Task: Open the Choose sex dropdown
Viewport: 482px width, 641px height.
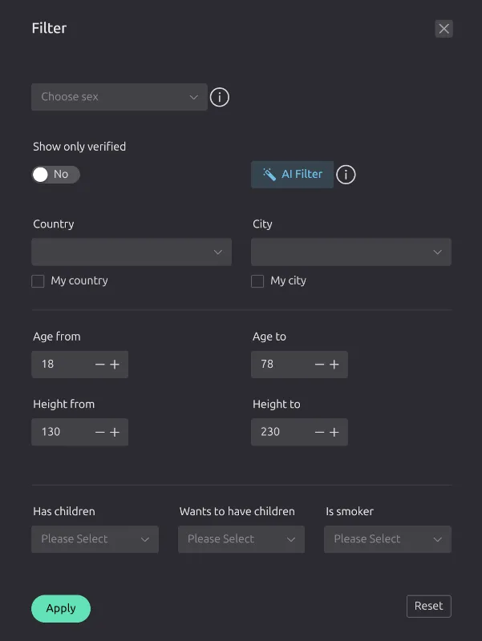Action: pos(119,97)
